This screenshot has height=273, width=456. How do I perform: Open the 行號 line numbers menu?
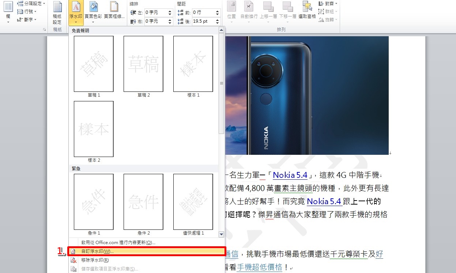pyautogui.click(x=27, y=11)
